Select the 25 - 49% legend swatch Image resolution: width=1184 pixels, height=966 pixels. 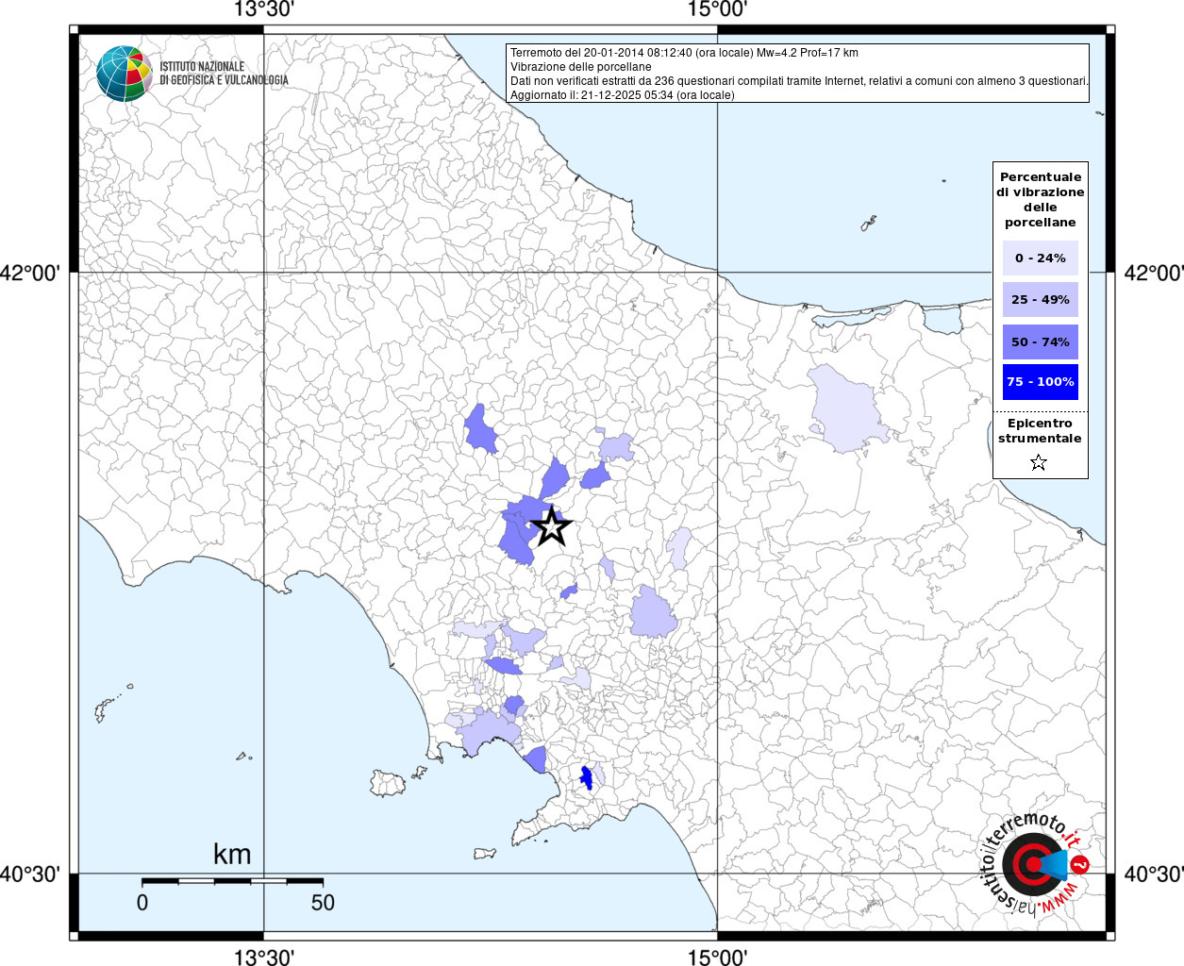coord(1040,300)
